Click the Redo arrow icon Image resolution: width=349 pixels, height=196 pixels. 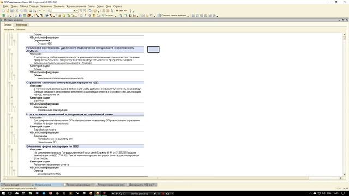[x=44, y=11]
